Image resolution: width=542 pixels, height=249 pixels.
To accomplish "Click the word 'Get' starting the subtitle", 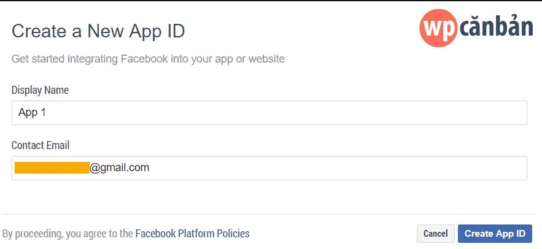I will [x=20, y=59].
